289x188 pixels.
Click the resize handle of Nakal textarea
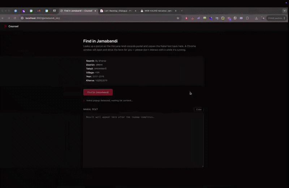click(203, 166)
